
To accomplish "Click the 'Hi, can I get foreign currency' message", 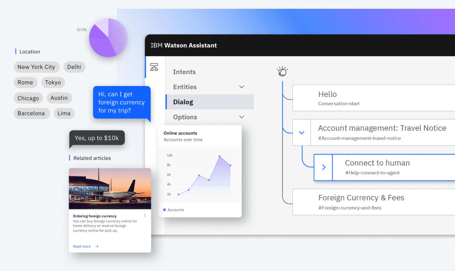I will click(122, 102).
